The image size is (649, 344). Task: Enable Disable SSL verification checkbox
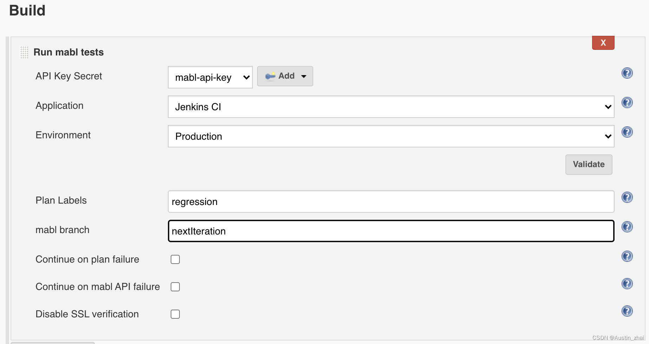175,314
